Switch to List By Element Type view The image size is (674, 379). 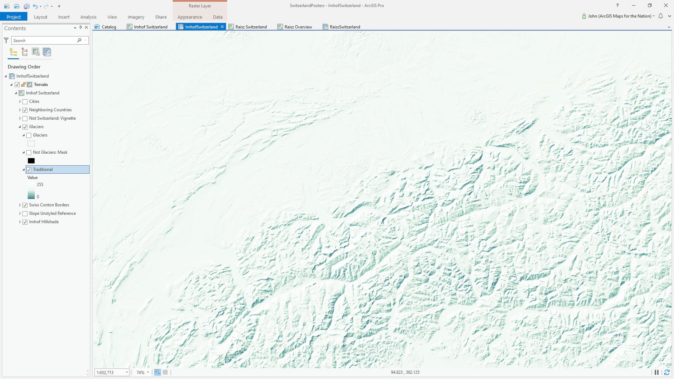coord(25,52)
